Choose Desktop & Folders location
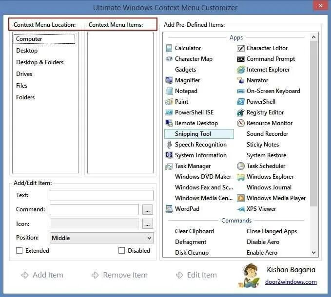The width and height of the screenshot is (331, 297). pyautogui.click(x=40, y=62)
